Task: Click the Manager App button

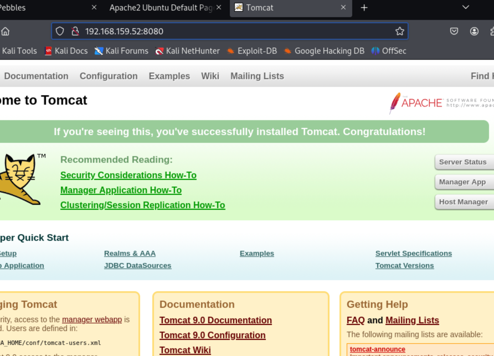Action: (x=464, y=182)
